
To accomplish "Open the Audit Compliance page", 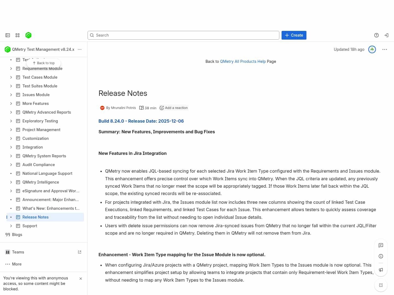I will coord(39,165).
